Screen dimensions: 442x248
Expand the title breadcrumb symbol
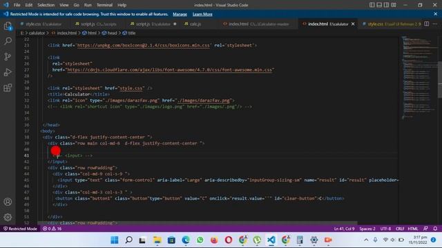tap(129, 33)
